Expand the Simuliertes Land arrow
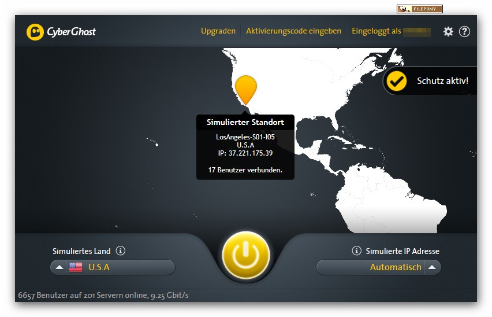The height and width of the screenshot is (317, 492). (x=59, y=267)
